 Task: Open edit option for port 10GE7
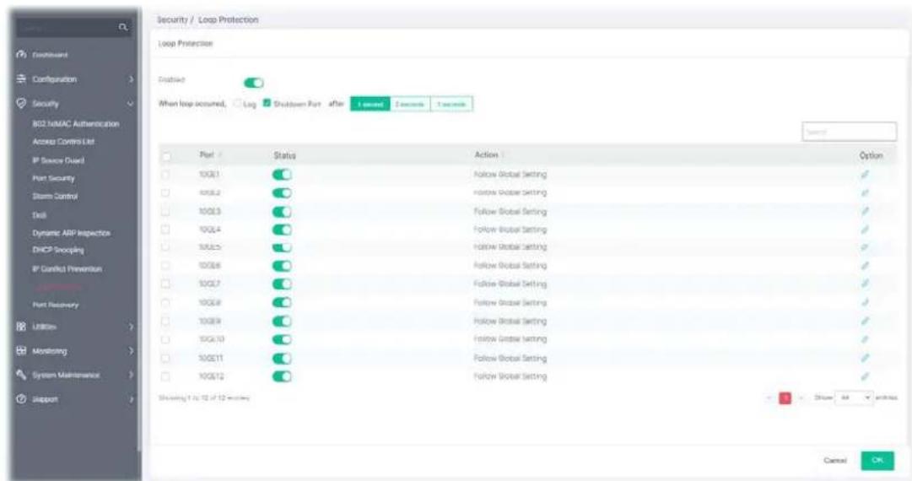[865, 284]
